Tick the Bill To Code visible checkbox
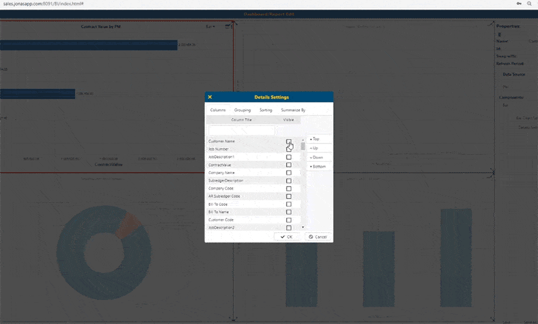 (289, 205)
